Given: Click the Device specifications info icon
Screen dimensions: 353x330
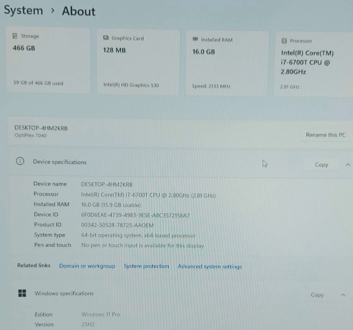Looking at the screenshot, I should (20, 161).
